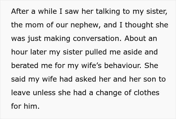The image size is (176, 119).
Task: Click the word "asked" in the text
Action: pyautogui.click(x=86, y=79)
